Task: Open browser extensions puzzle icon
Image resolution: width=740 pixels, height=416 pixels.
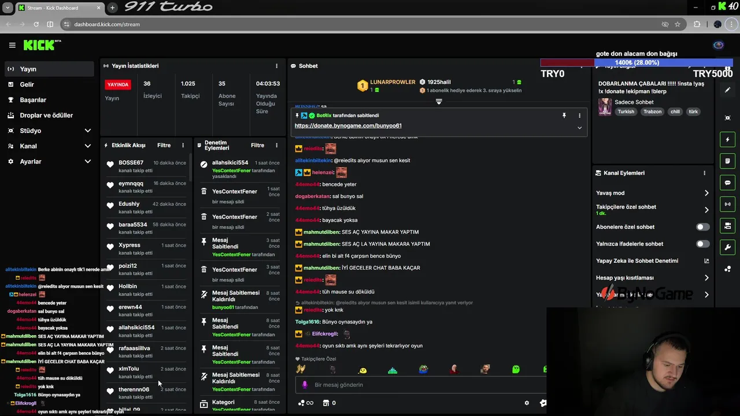Action: [x=697, y=24]
